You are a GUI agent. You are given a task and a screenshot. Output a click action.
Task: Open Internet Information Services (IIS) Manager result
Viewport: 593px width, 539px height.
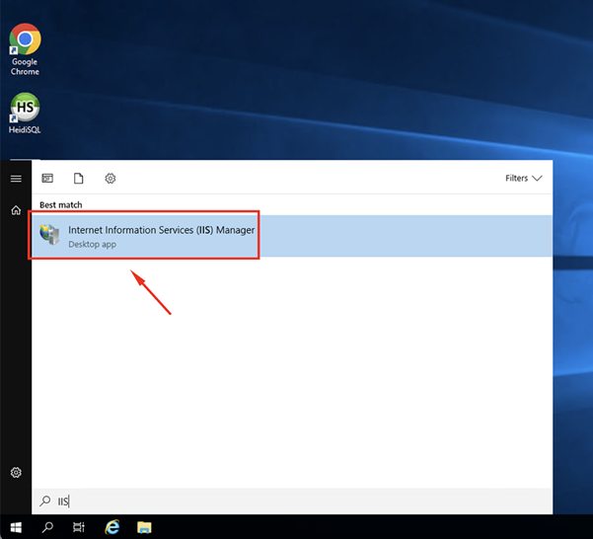[x=292, y=236]
